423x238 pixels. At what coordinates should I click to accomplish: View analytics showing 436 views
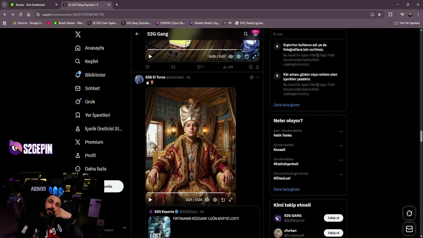pos(228,67)
